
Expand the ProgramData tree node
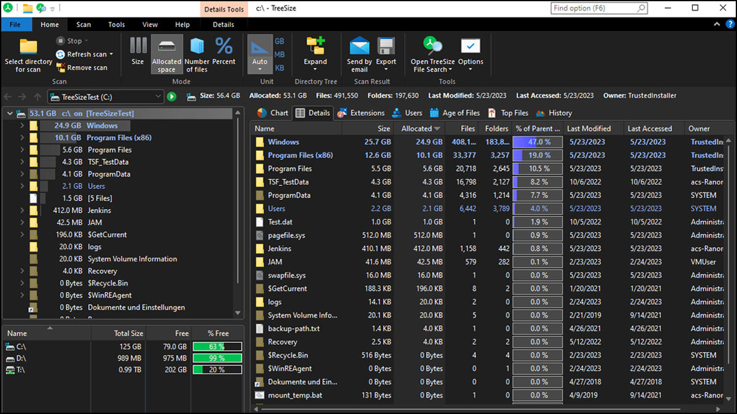pyautogui.click(x=23, y=174)
